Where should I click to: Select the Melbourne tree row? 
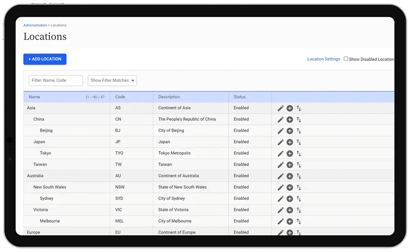coord(50,221)
